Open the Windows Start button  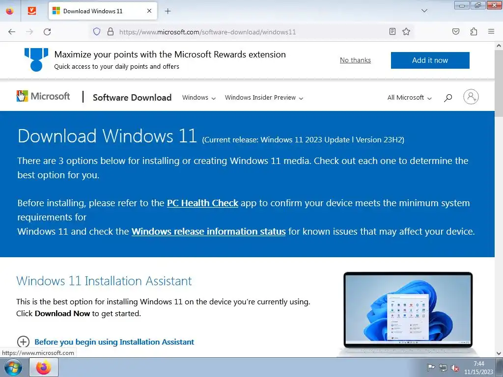coord(13,367)
